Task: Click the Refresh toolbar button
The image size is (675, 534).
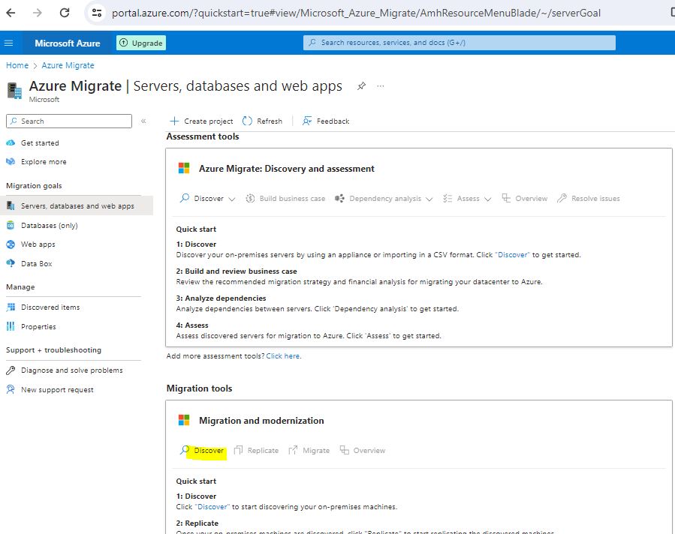Action: [263, 121]
